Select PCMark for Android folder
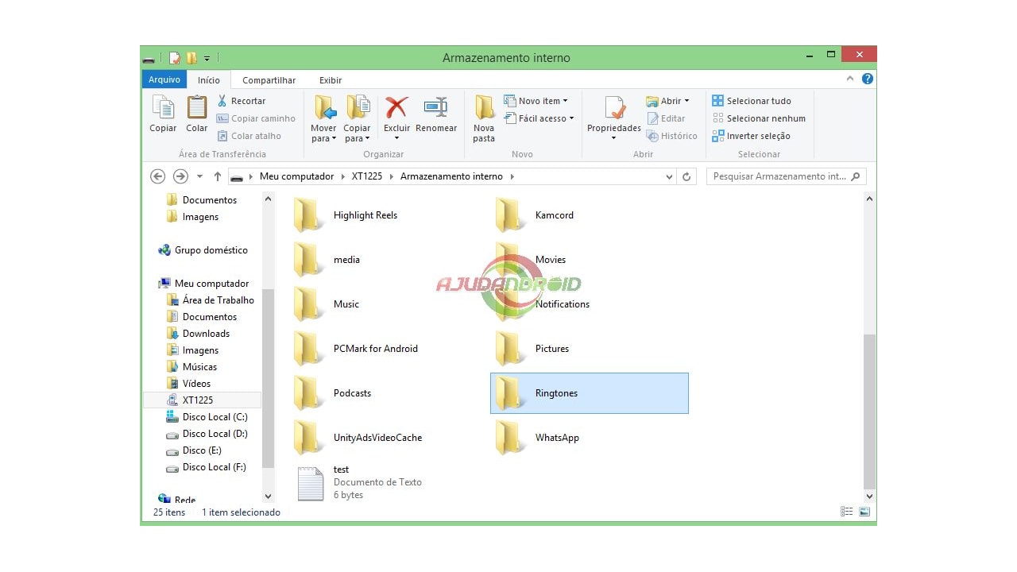 (356, 349)
